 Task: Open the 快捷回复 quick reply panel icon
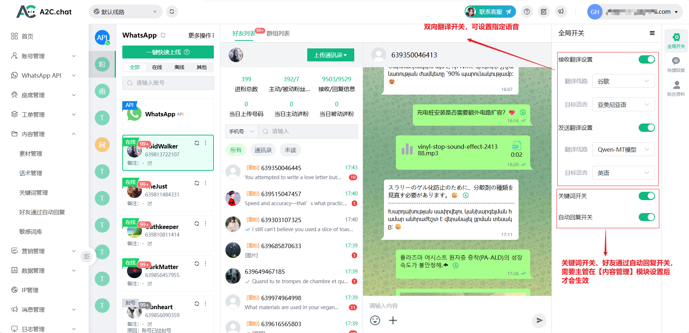(676, 64)
